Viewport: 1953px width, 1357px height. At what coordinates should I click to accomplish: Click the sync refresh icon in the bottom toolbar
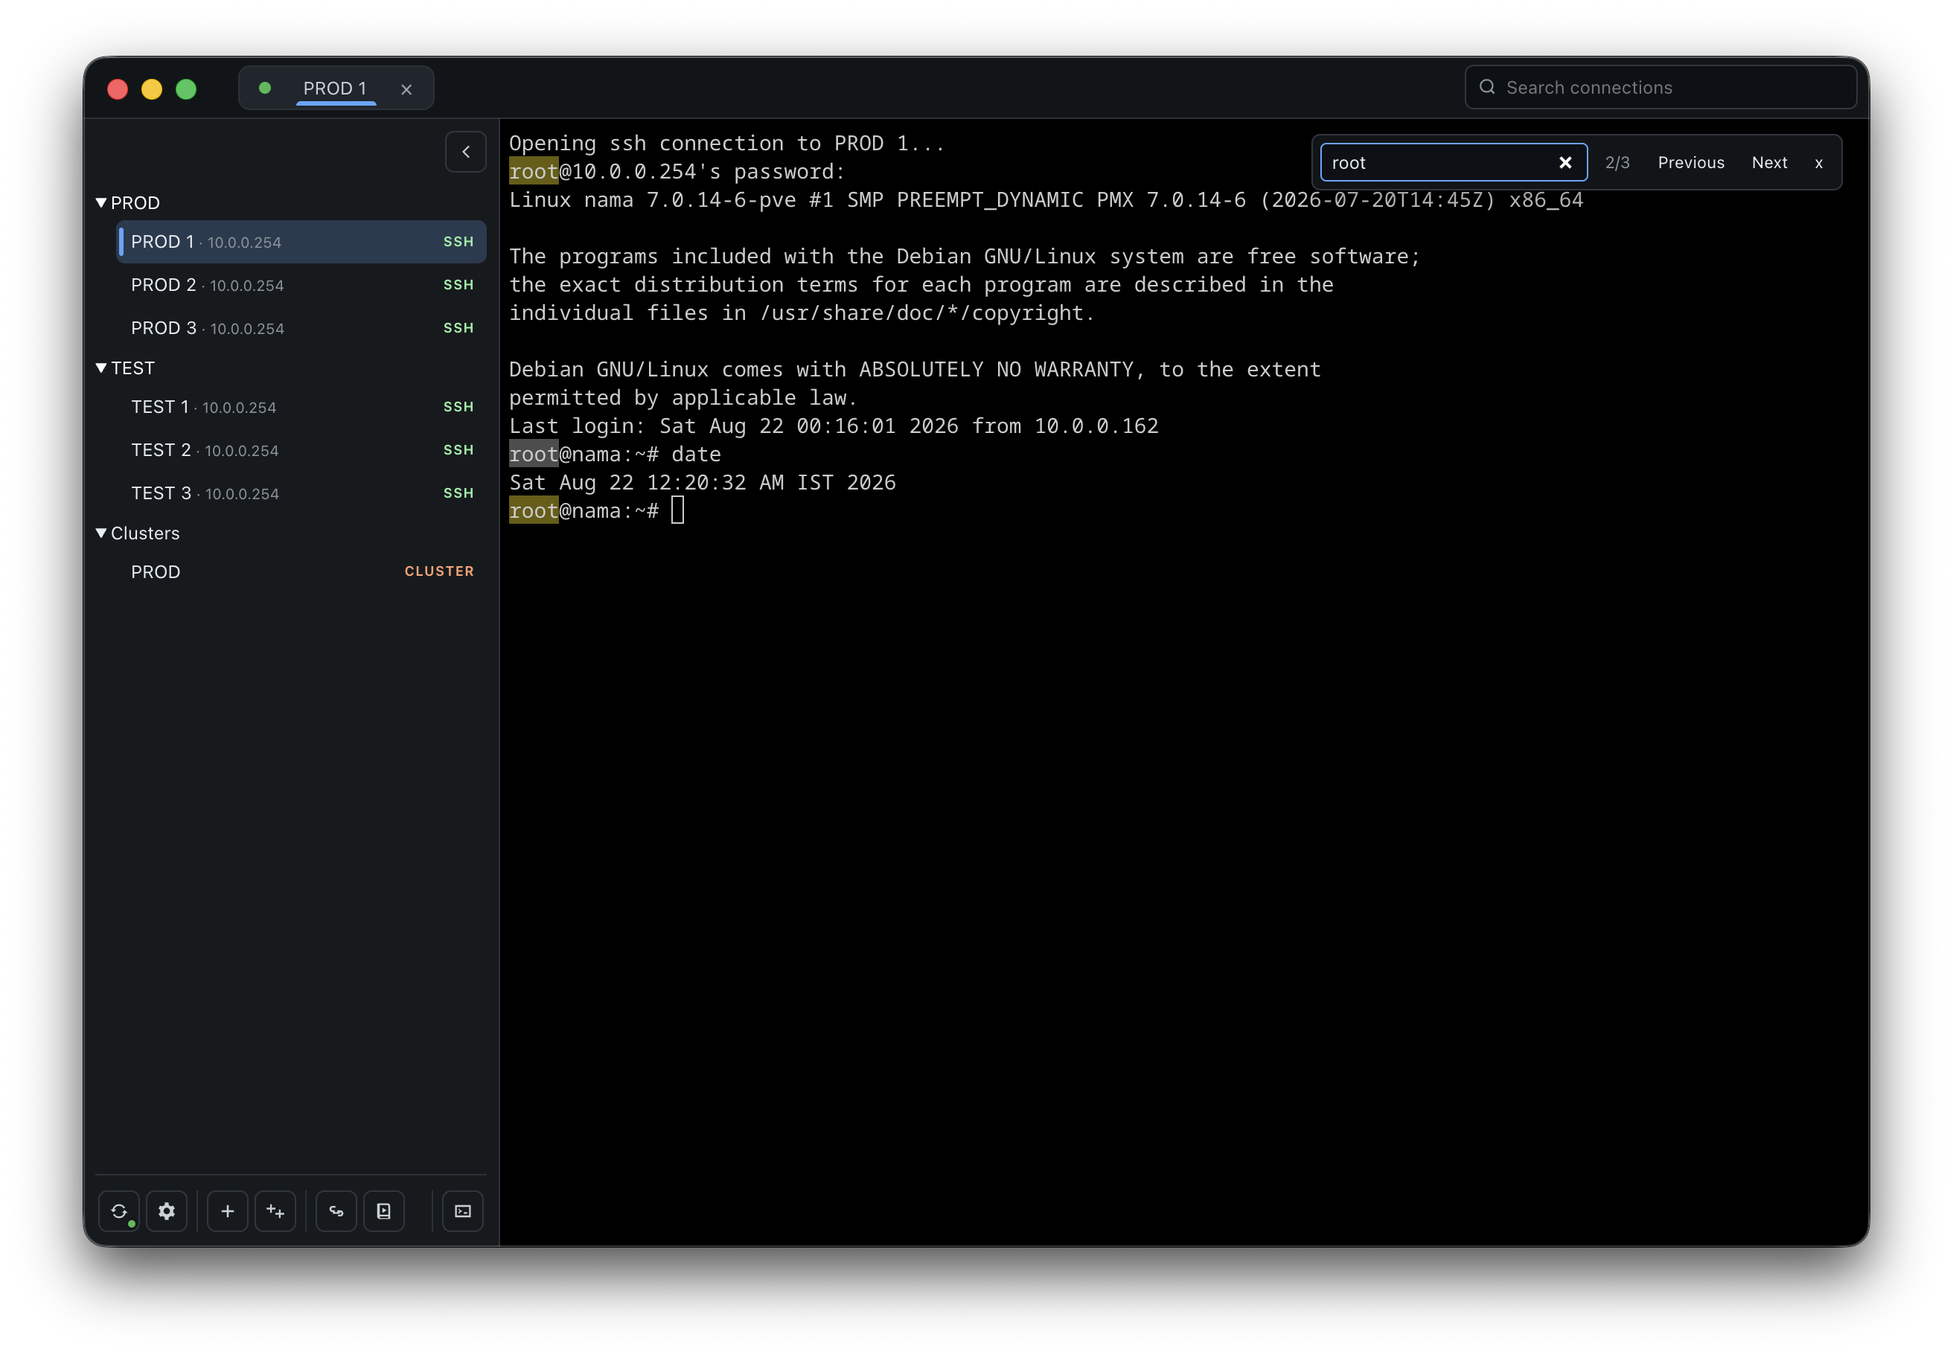click(119, 1210)
